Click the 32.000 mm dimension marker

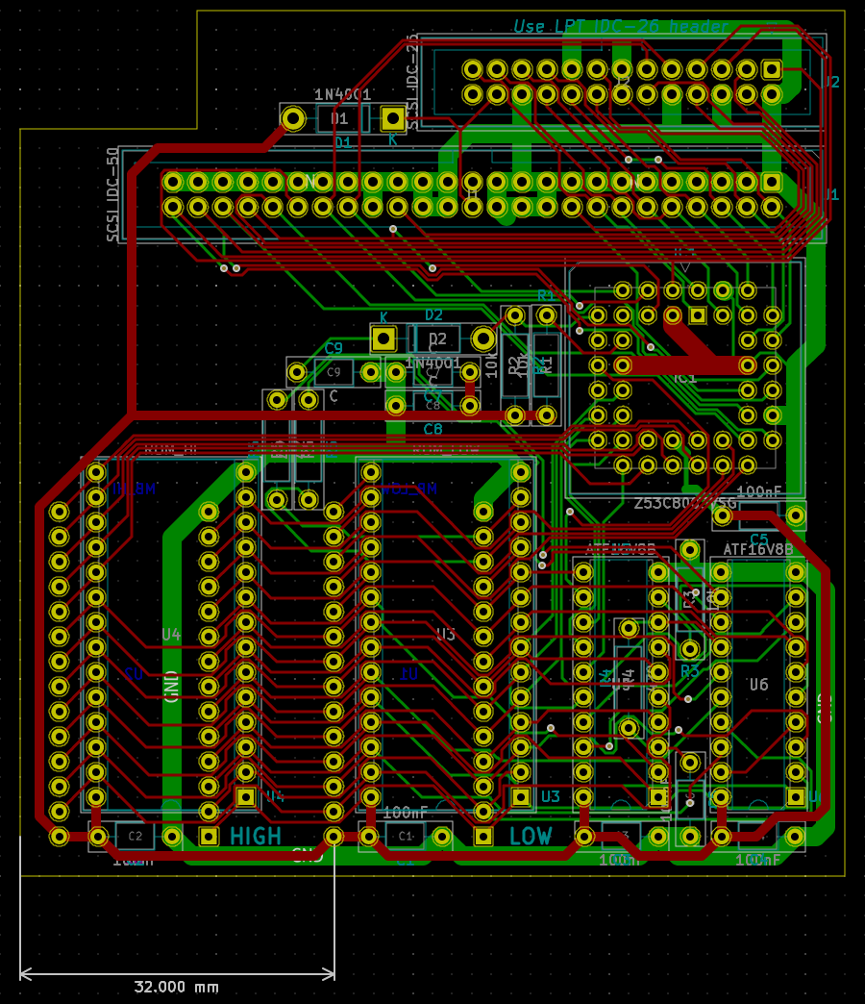(x=176, y=987)
